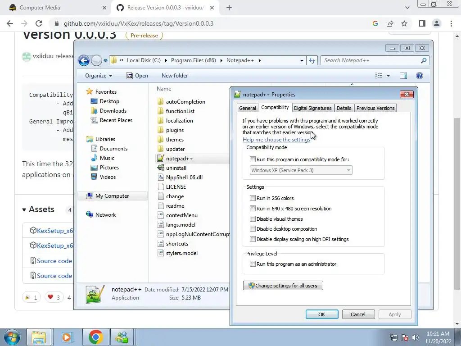Switch to the Computer Media browser tab

[56, 8]
